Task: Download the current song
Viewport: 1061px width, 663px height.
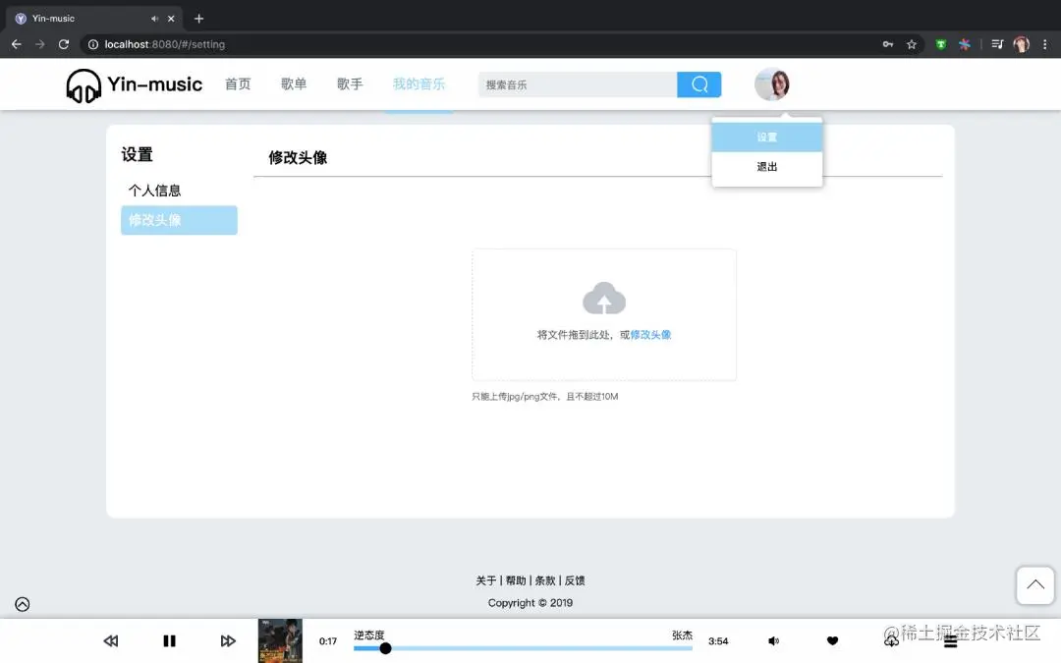Action: click(891, 639)
